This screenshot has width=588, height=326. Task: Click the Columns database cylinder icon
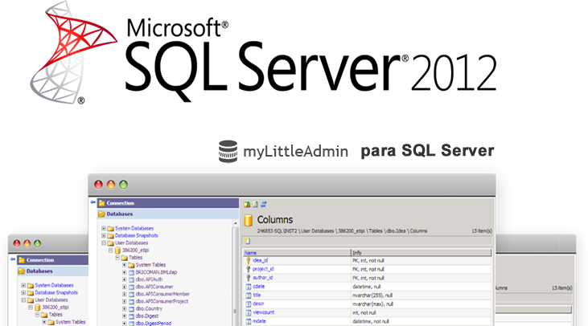249,220
